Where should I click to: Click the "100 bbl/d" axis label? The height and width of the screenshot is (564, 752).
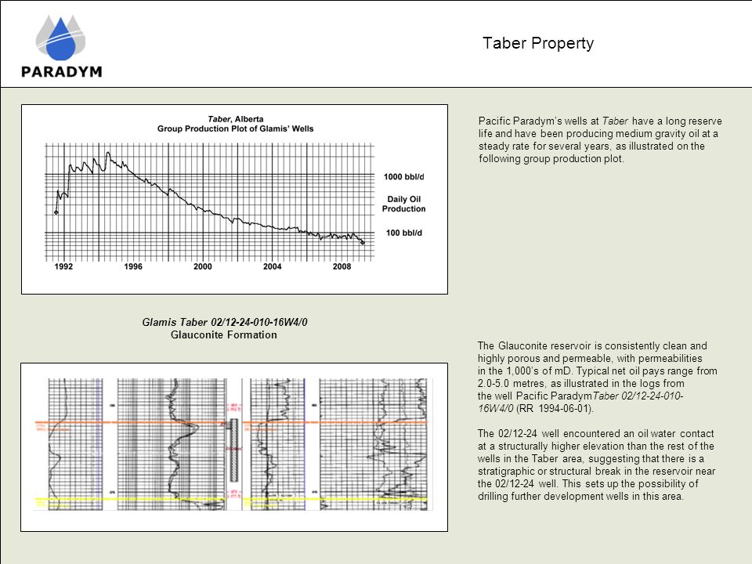coord(404,233)
